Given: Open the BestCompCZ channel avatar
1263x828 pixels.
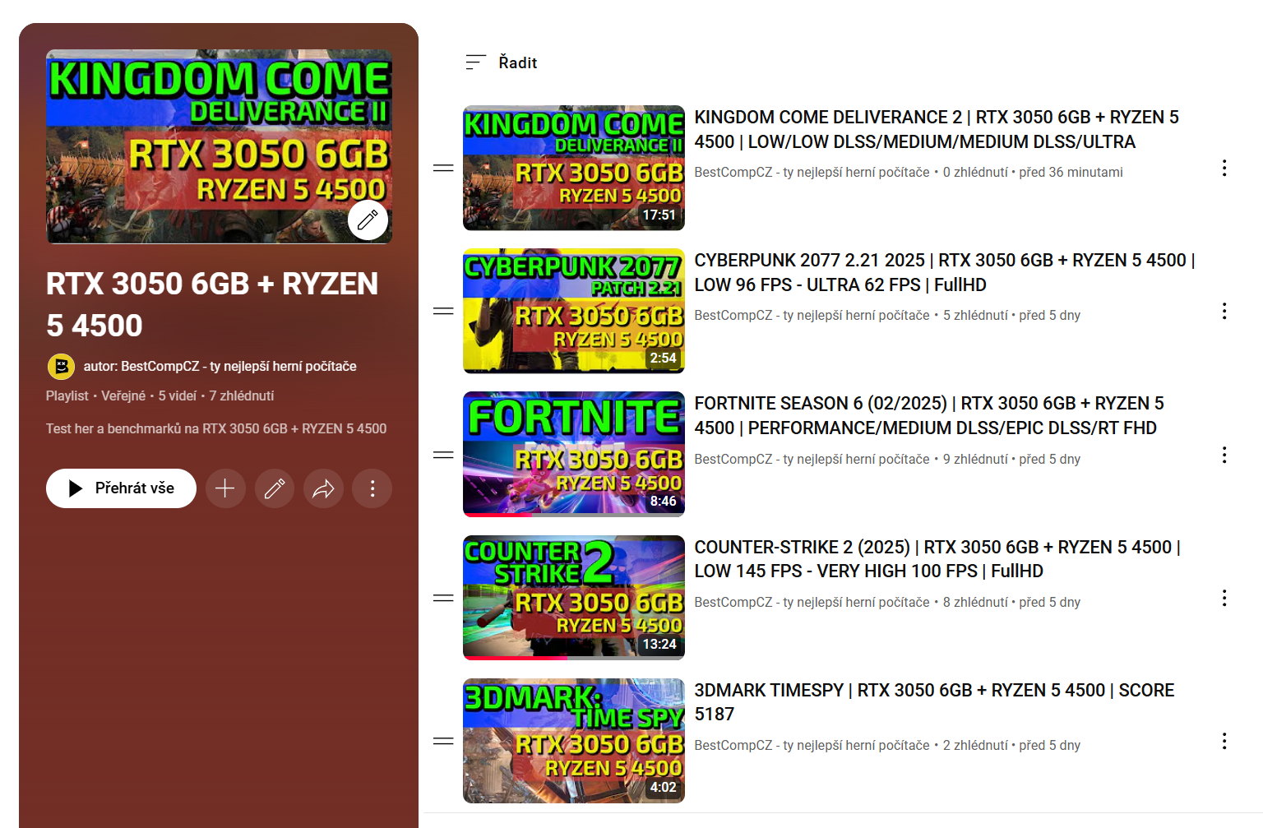Looking at the screenshot, I should point(61,367).
